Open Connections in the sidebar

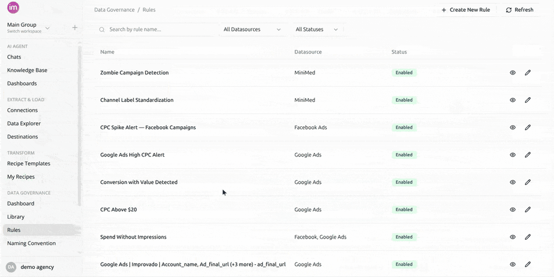click(22, 110)
